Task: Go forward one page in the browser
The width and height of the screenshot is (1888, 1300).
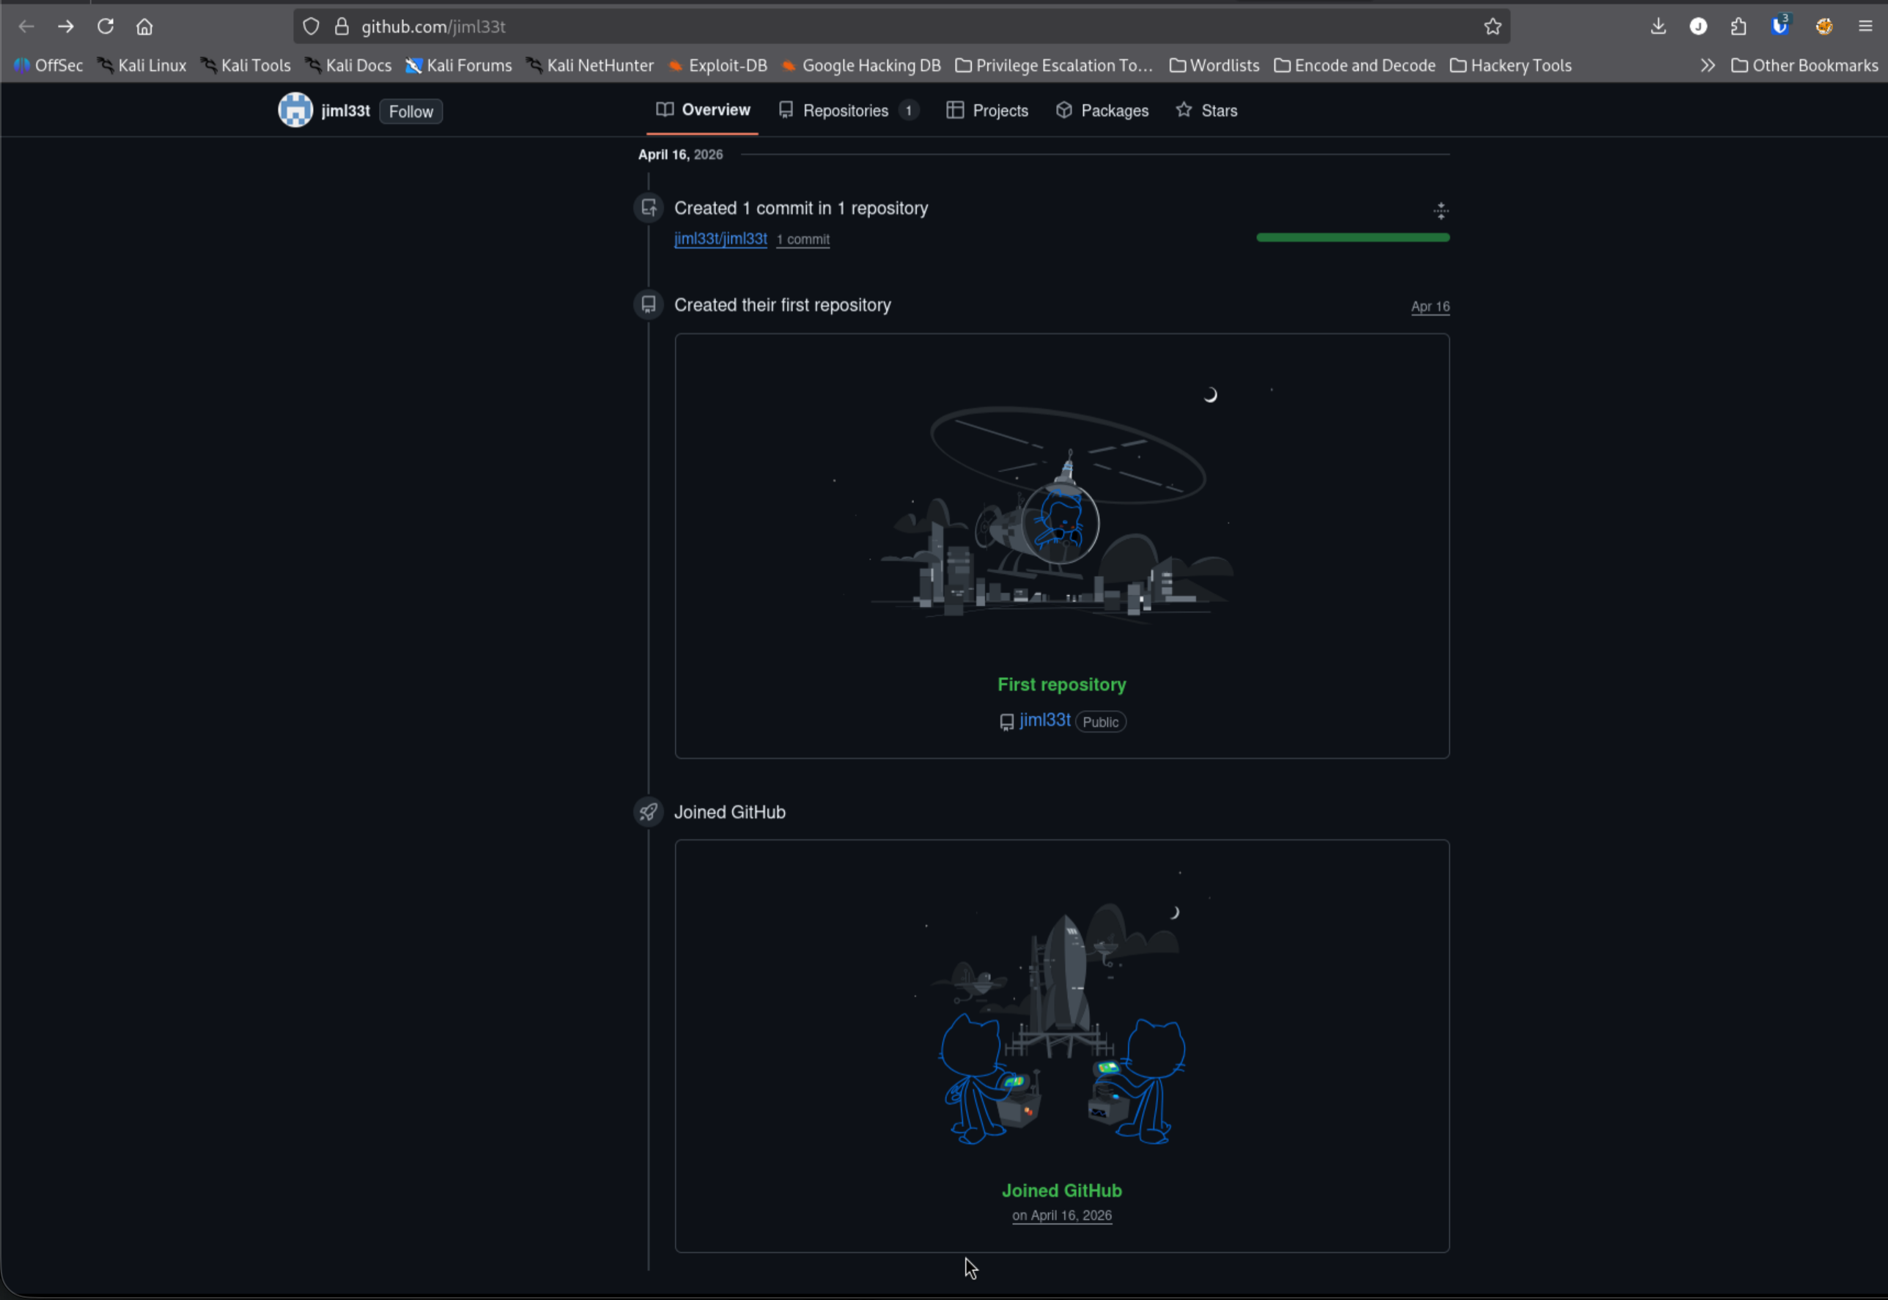Action: [66, 27]
